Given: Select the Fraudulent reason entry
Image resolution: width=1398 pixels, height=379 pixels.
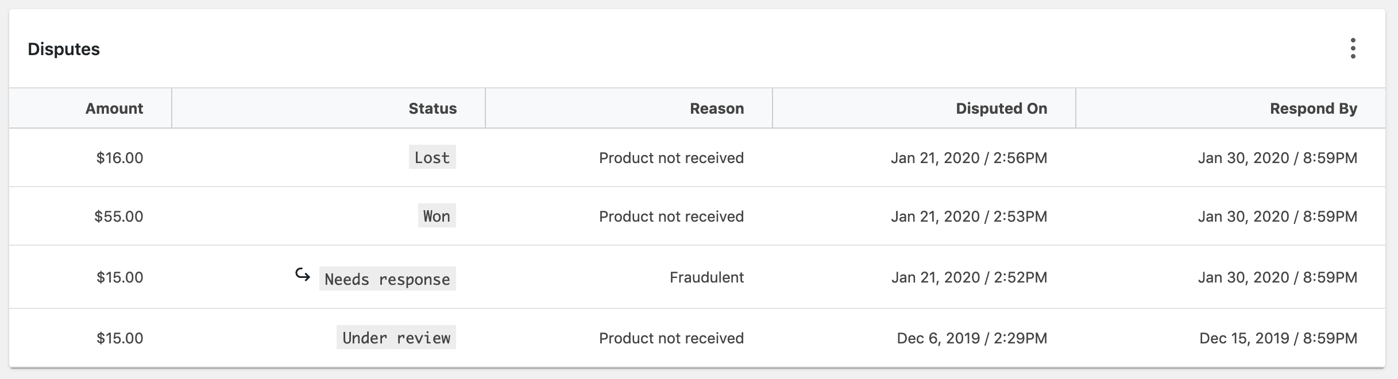Looking at the screenshot, I should [x=706, y=277].
